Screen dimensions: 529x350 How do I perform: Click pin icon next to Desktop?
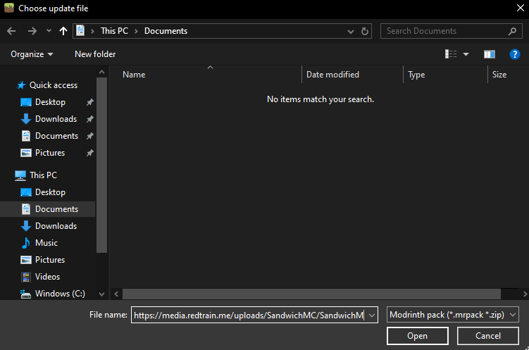pos(89,102)
